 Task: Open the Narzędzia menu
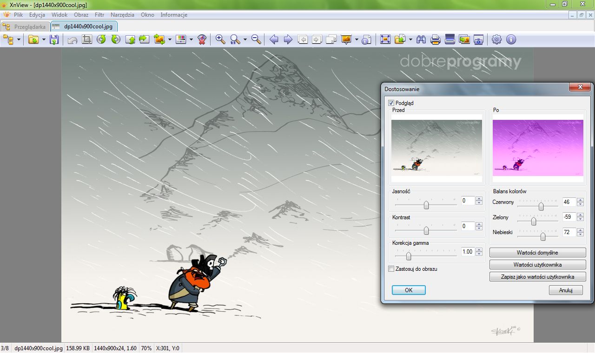click(x=122, y=15)
